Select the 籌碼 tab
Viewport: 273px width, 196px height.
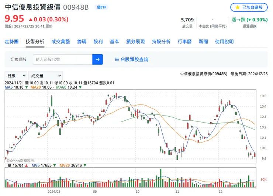pyautogui.click(x=82, y=42)
